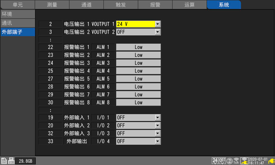
Task: Select 环境 in the sidebar
Action: point(17,14)
